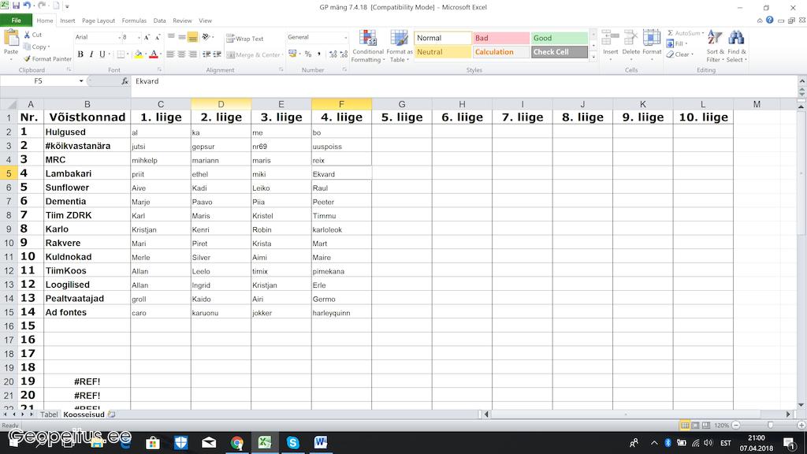This screenshot has width=807, height=454.
Task: Switch to Page Layout view in status bar
Action: click(695, 426)
